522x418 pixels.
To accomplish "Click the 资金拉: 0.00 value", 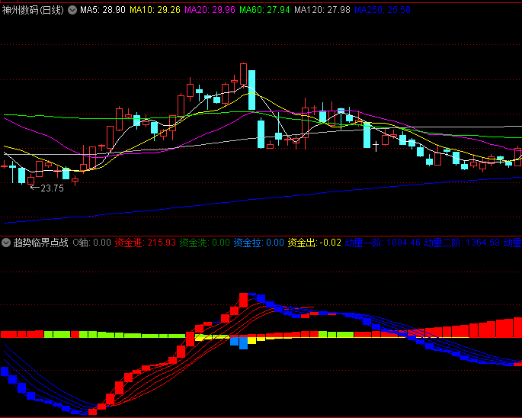I will tap(258, 243).
